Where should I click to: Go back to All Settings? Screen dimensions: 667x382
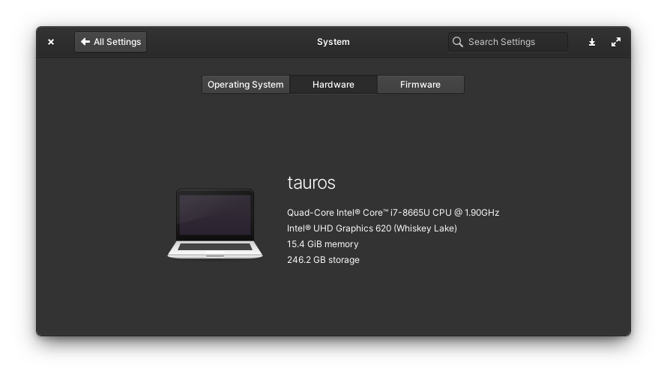click(x=111, y=42)
